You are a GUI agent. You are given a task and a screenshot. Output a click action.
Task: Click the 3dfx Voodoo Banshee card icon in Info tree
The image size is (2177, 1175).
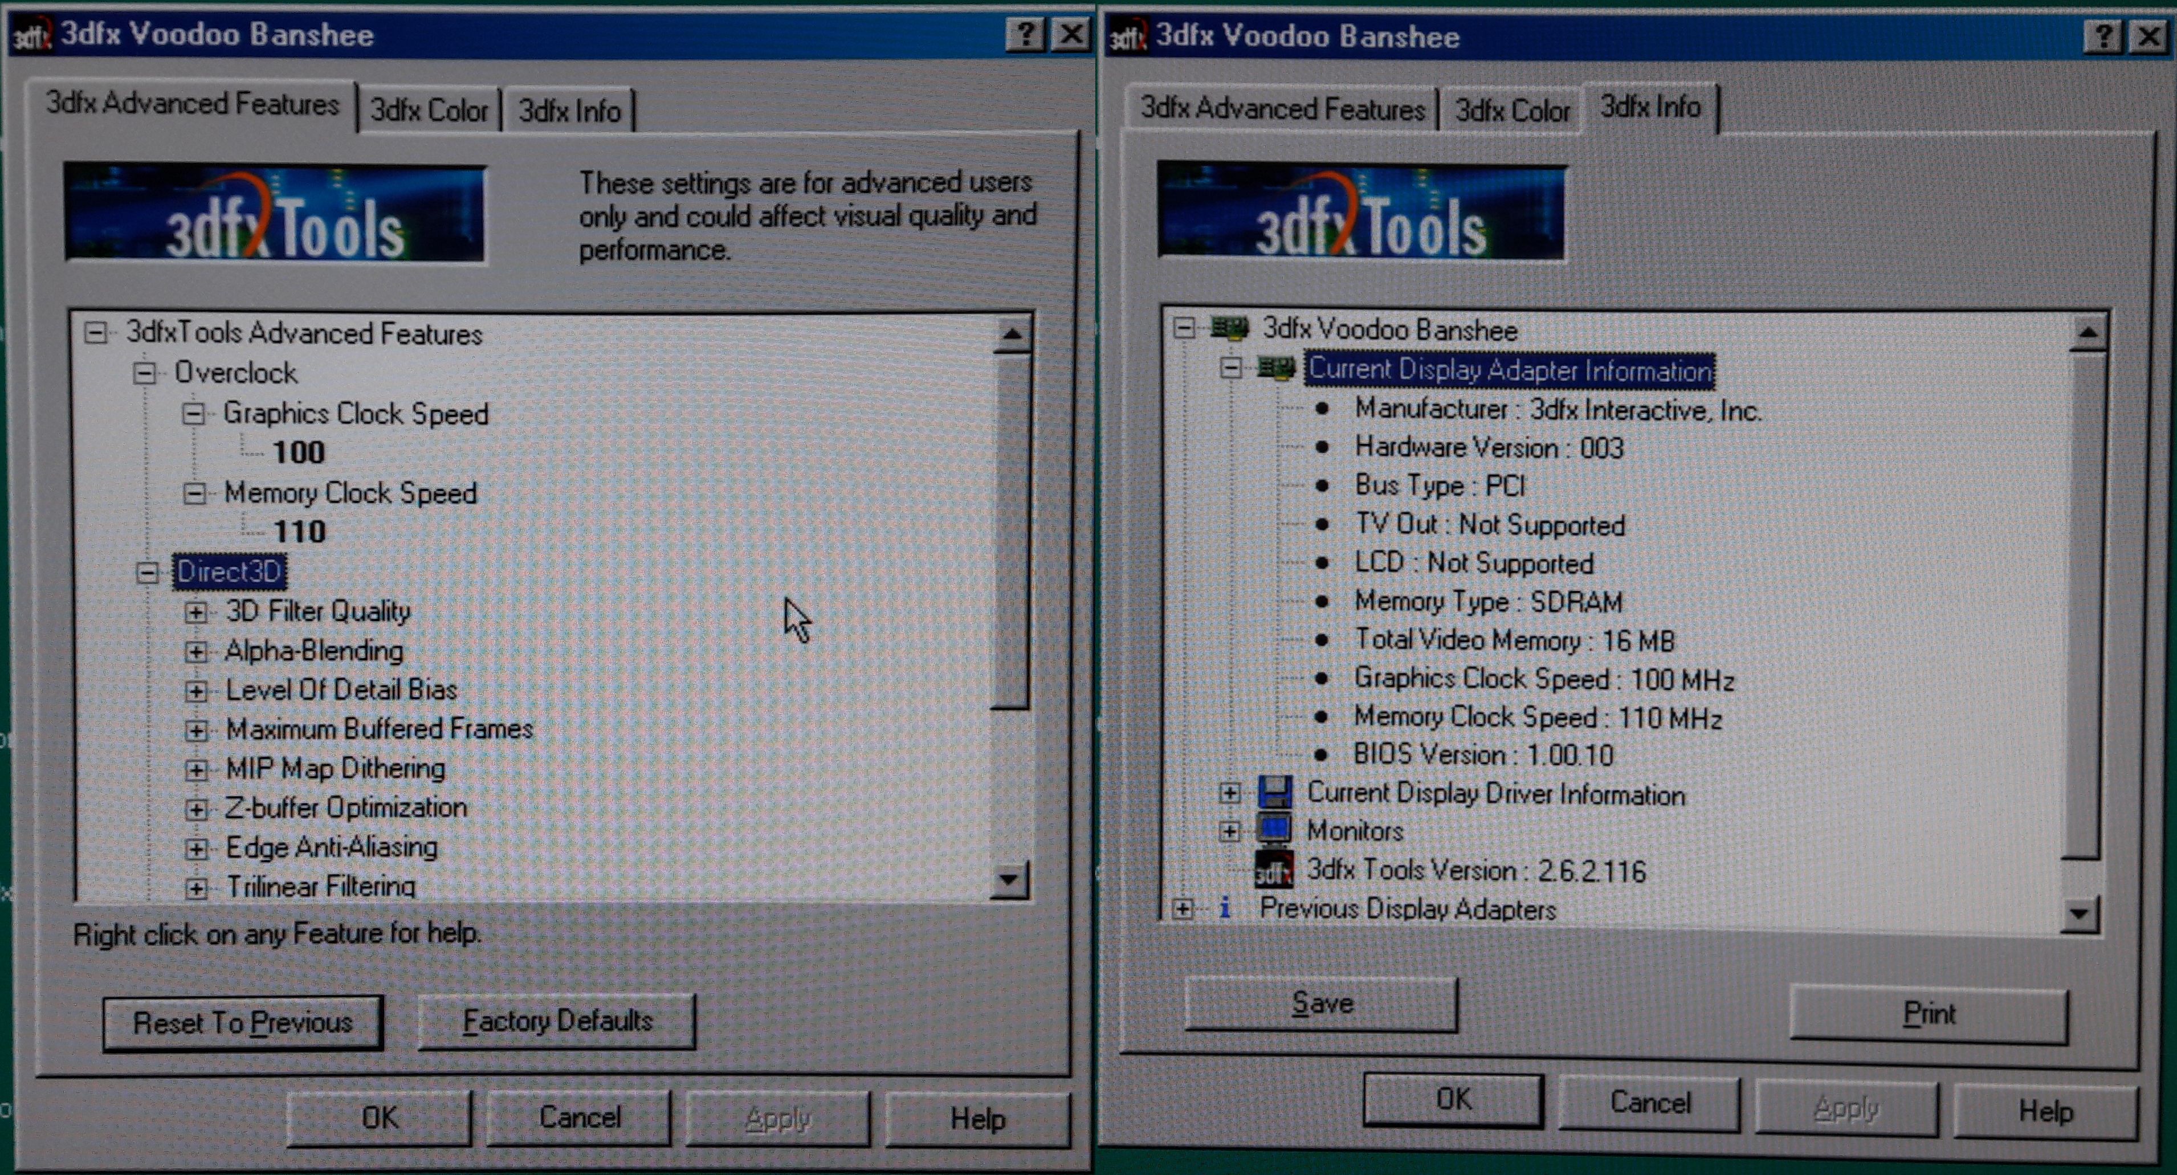(1230, 328)
